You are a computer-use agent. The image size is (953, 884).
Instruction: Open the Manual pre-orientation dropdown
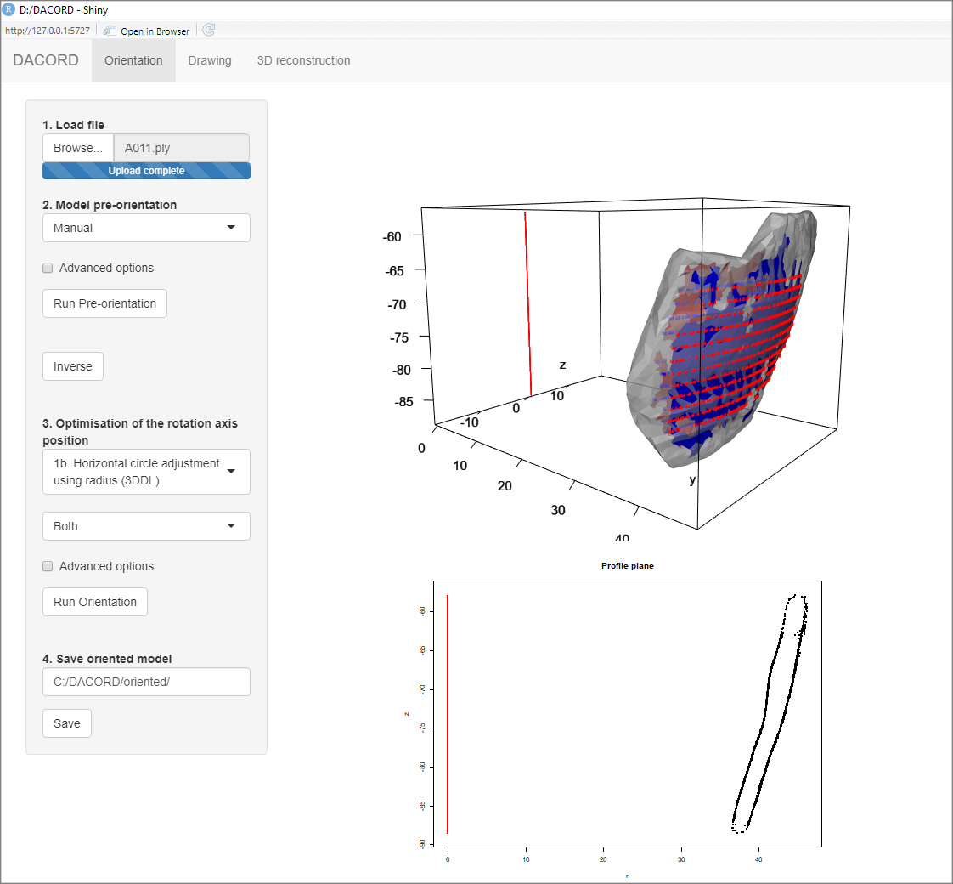click(x=146, y=228)
